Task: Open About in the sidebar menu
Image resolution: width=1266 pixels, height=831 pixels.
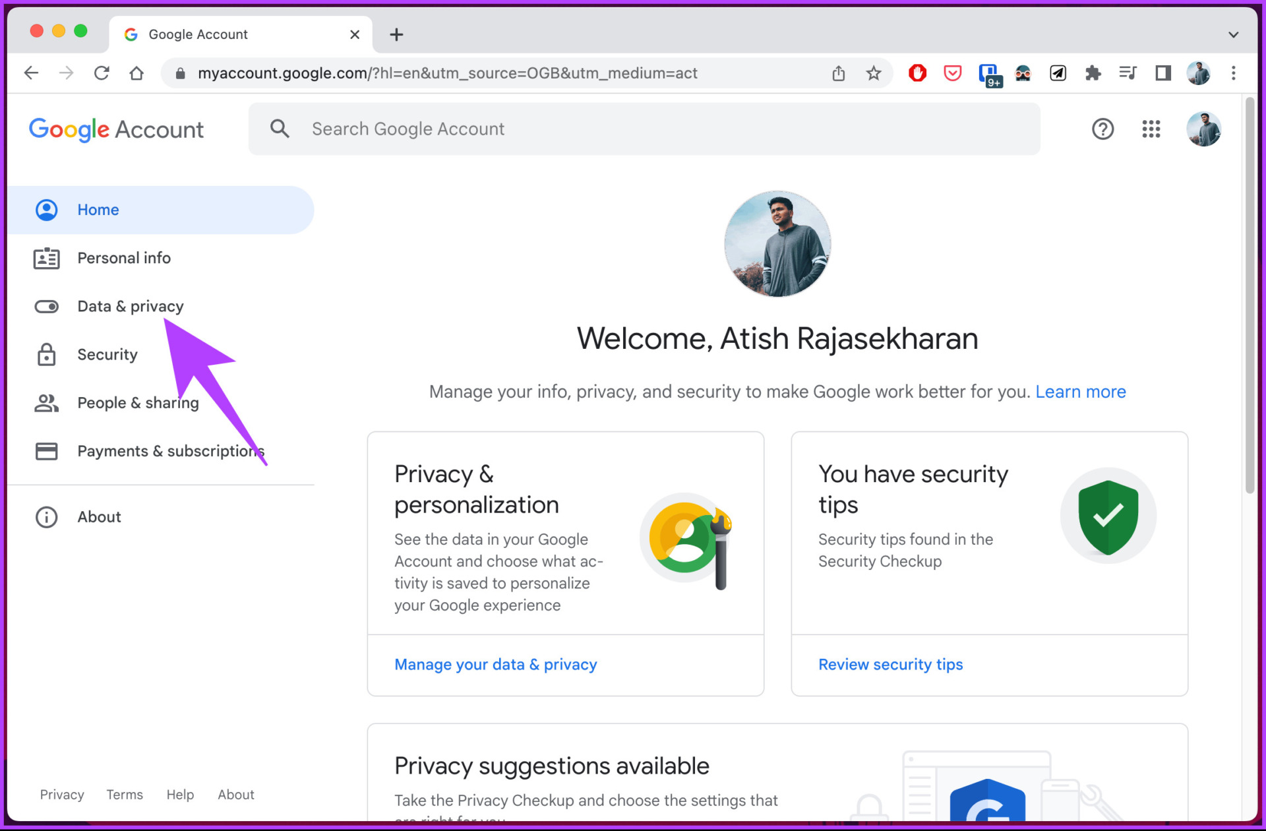Action: tap(161, 517)
